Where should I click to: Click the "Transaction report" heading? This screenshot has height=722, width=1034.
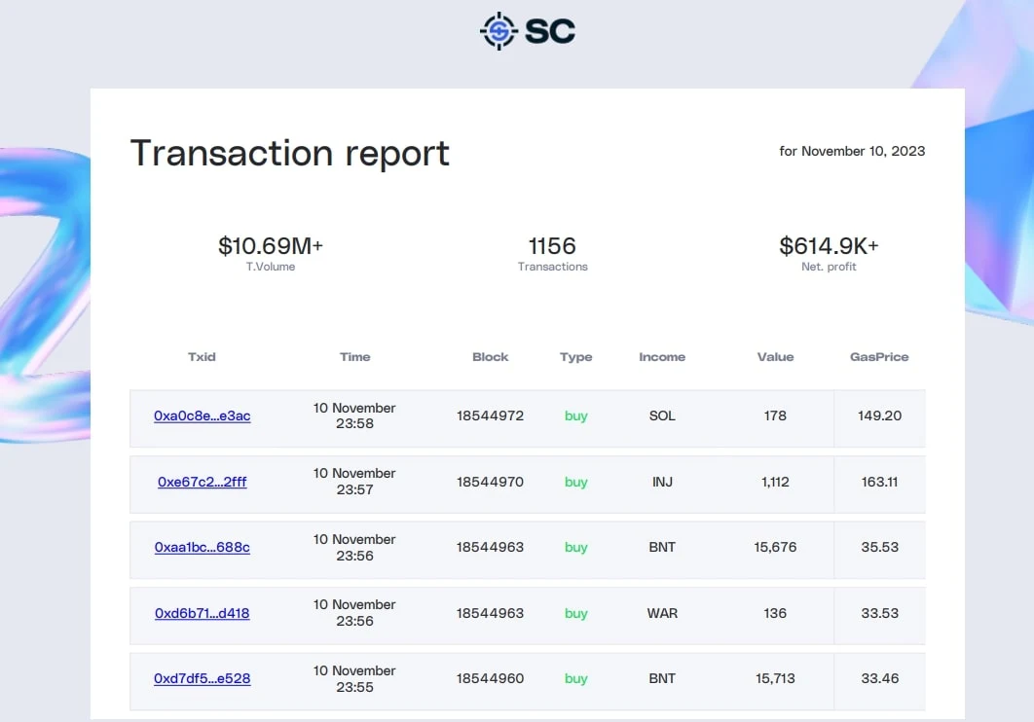point(289,154)
